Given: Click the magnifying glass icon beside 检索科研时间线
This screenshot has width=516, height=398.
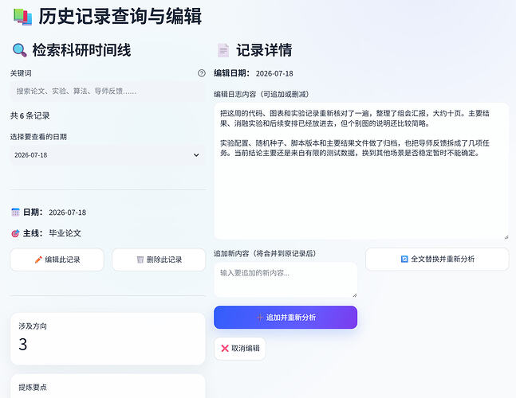Looking at the screenshot, I should 19,50.
